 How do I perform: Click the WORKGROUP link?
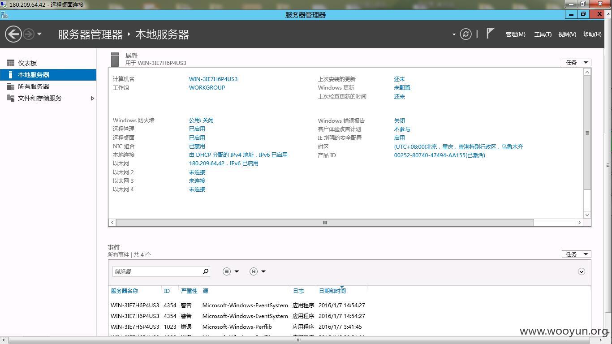coord(207,87)
